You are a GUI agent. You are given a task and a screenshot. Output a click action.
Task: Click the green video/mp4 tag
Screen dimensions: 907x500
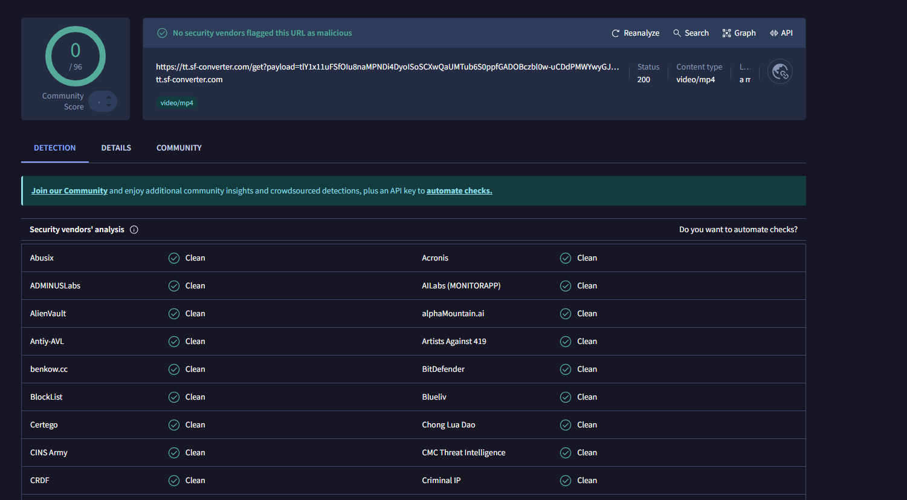tap(177, 103)
